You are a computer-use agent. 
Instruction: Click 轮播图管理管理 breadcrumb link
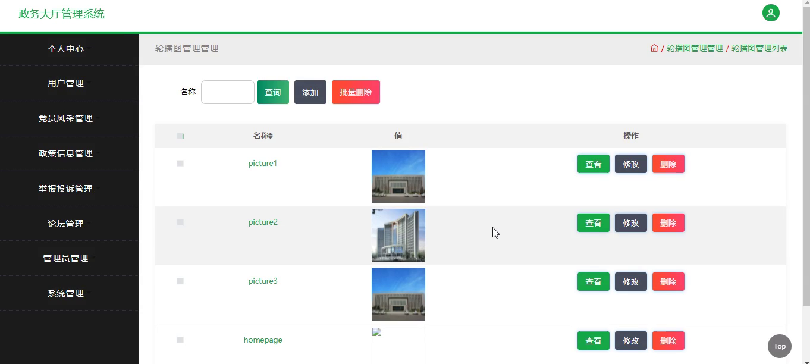695,48
